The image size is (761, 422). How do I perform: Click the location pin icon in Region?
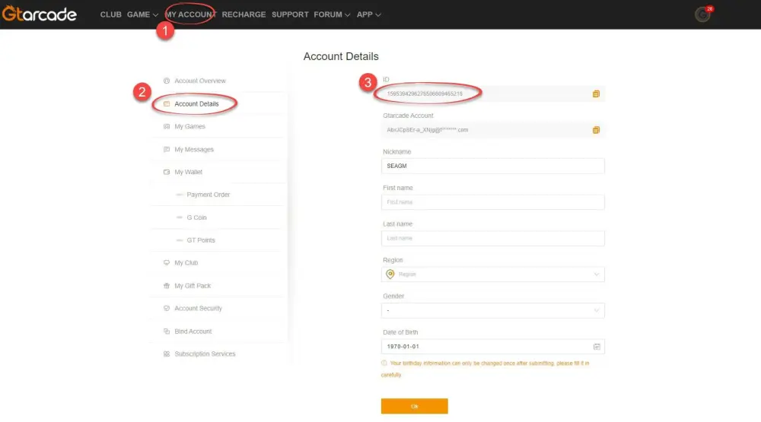pos(390,274)
